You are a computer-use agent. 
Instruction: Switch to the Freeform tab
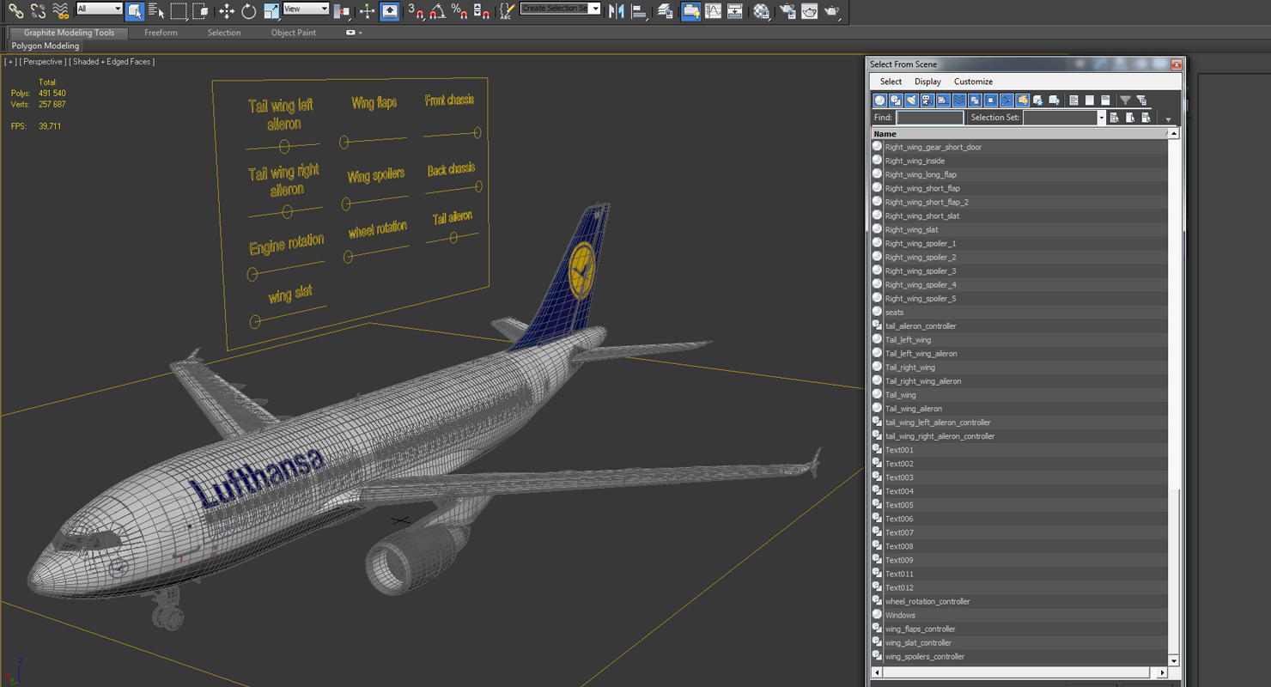(x=161, y=33)
